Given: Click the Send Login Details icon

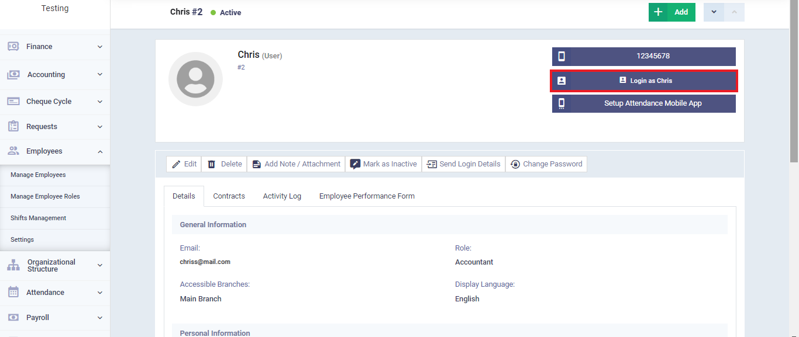Looking at the screenshot, I should coord(432,164).
